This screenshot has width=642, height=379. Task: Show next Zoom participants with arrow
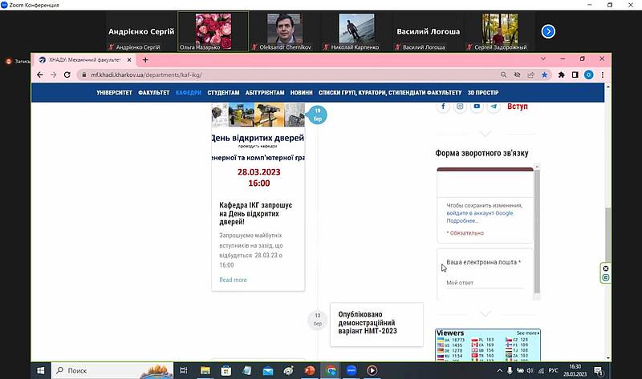[548, 31]
